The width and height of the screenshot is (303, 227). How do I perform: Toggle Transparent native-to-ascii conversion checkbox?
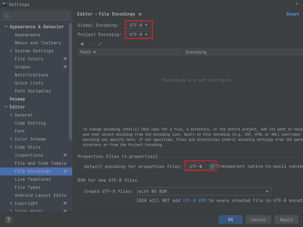[x=212, y=166]
